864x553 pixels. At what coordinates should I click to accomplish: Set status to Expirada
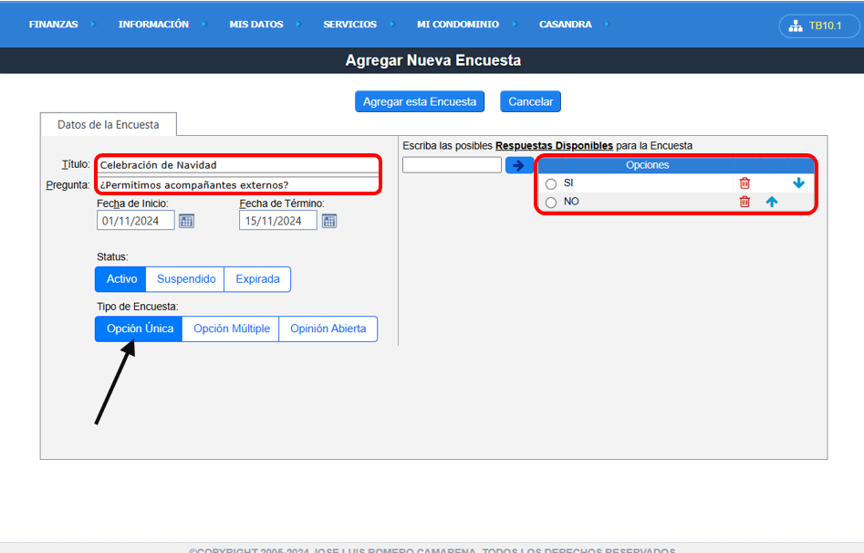coord(257,279)
